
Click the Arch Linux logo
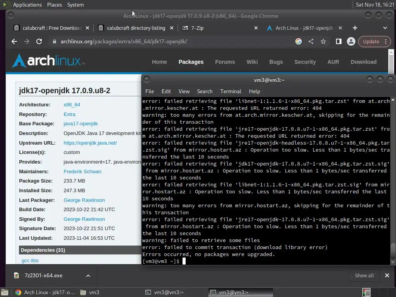pos(48,61)
